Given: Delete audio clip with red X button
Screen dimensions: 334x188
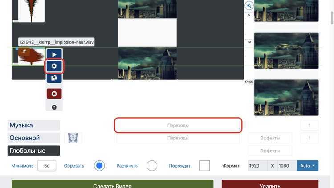Looking at the screenshot, I should (54, 94).
